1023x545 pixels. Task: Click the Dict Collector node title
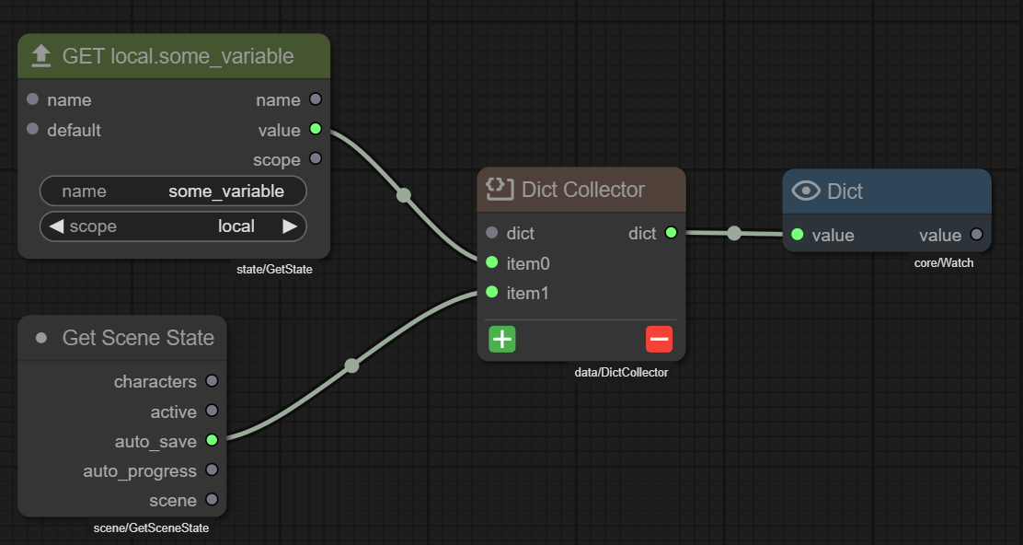point(583,190)
